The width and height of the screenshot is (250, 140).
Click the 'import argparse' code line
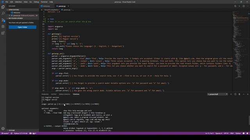click(x=55, y=26)
